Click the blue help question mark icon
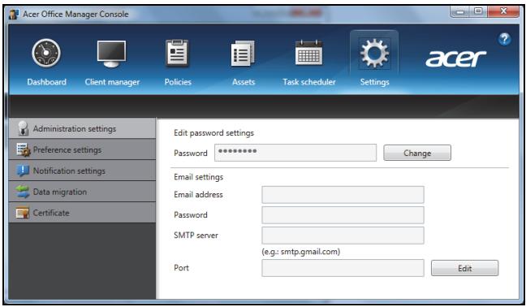 point(504,39)
